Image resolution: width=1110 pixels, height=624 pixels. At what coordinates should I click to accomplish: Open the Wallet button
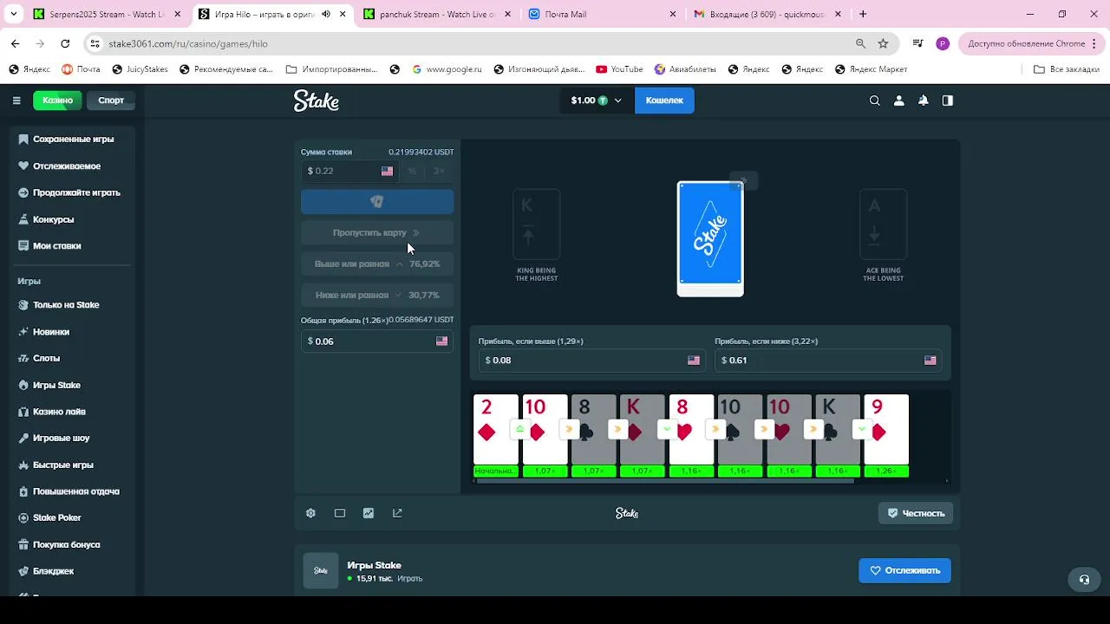664,101
